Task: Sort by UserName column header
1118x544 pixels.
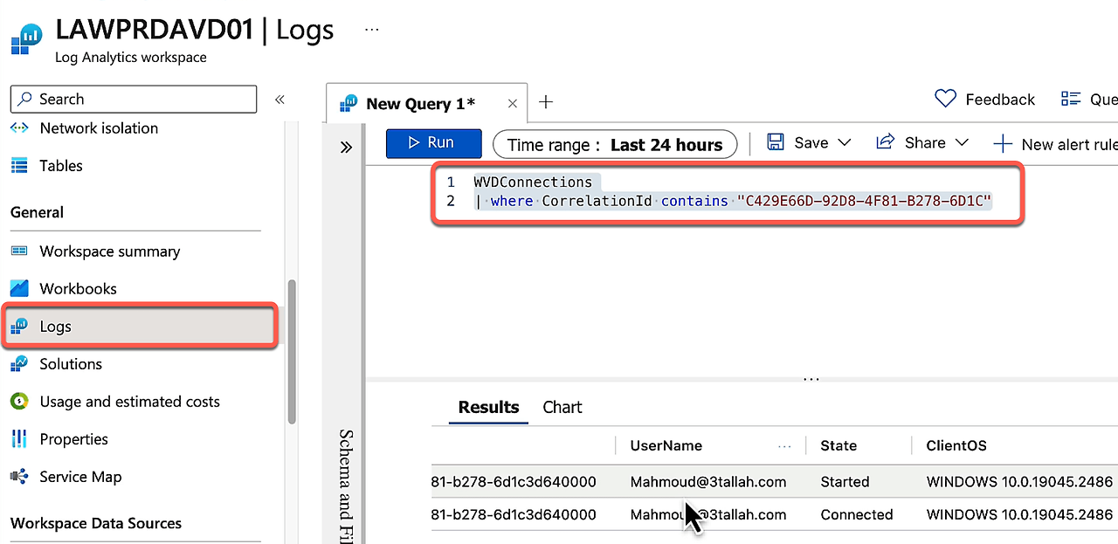Action: 666,446
